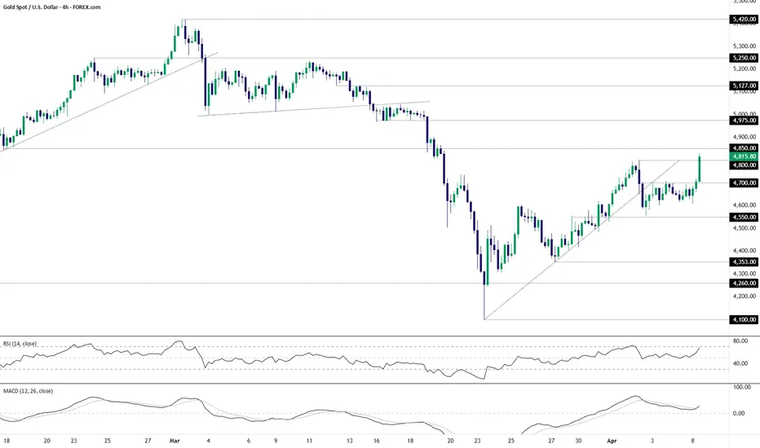Click the RSI 80.00 scale value
760x448 pixels.
(740, 341)
